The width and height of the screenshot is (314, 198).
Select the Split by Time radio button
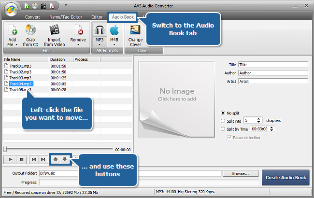click(x=223, y=129)
